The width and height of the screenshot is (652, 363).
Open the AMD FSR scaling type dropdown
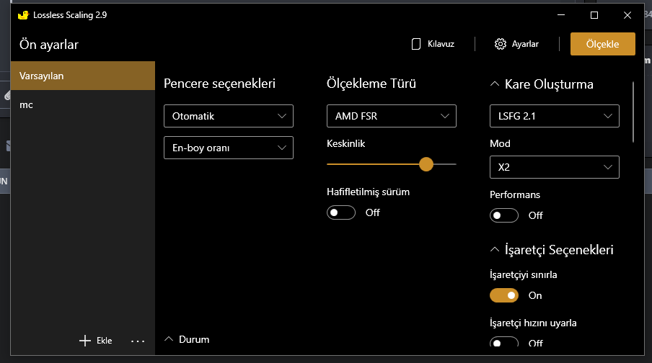tap(392, 116)
